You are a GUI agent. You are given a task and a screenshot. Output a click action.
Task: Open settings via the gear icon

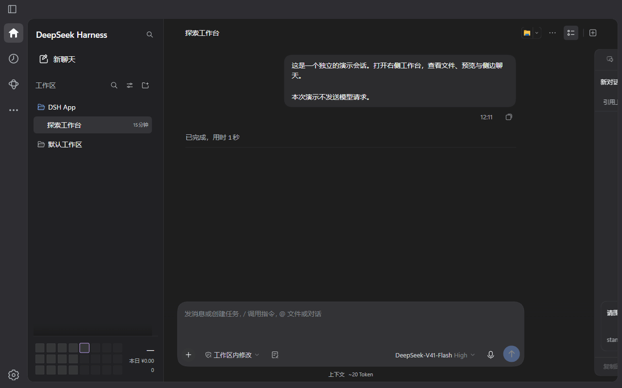click(14, 375)
